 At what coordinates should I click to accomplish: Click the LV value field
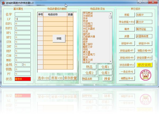pos(23,19)
